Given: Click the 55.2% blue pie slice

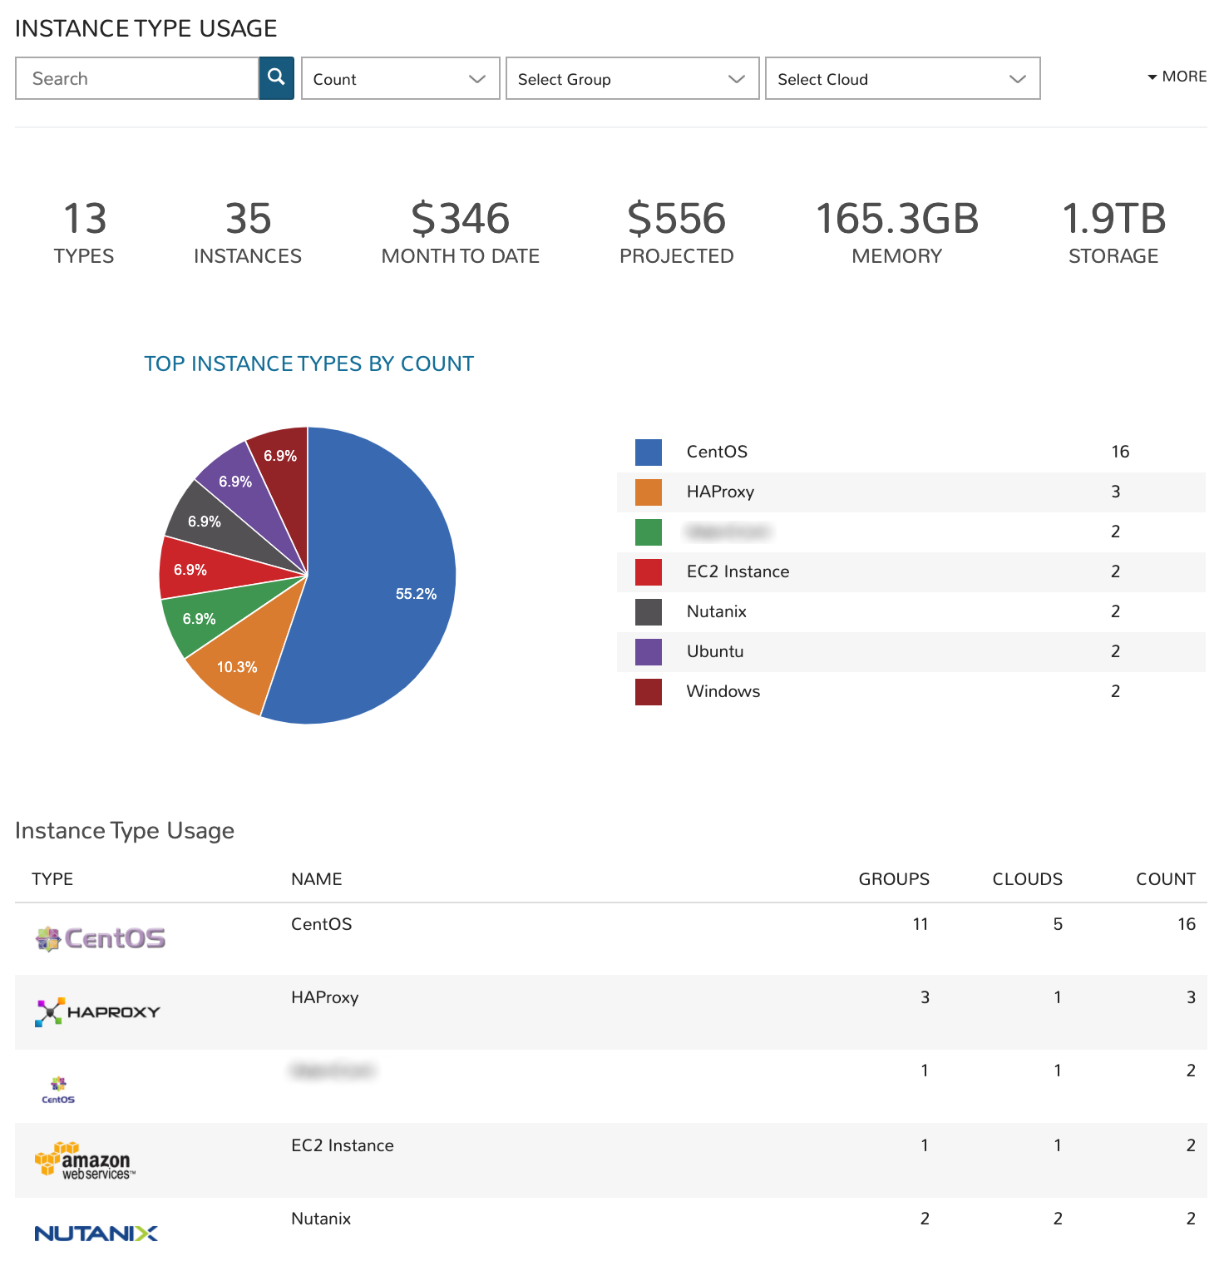Looking at the screenshot, I should (x=391, y=582).
